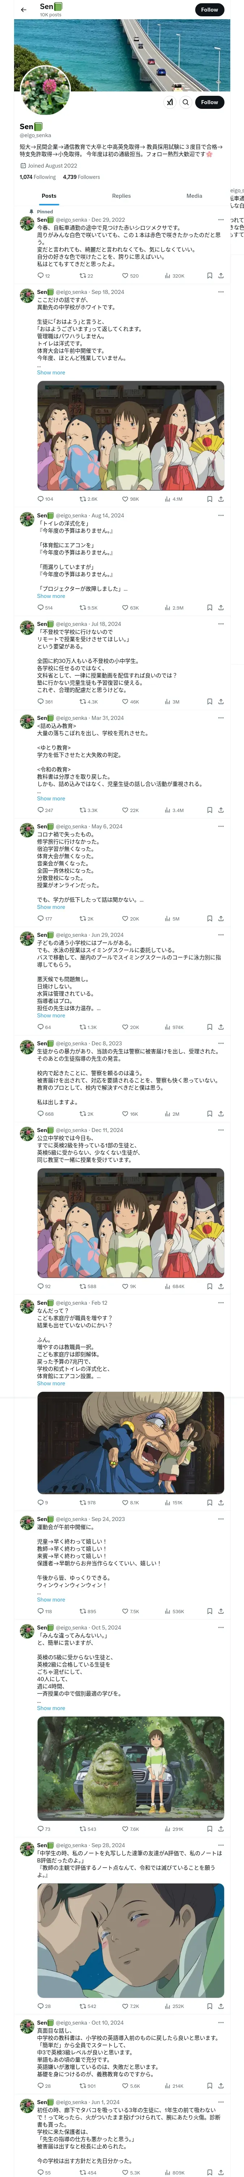Open the 4,739 Followers list

click(82, 177)
